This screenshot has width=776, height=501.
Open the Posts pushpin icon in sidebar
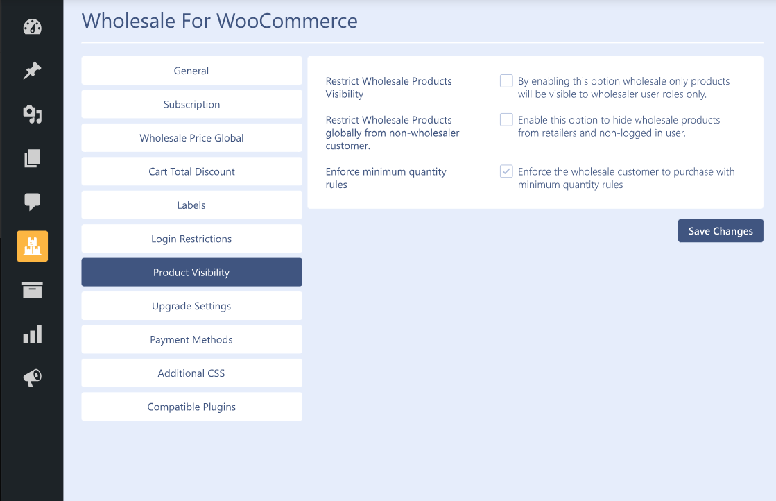(32, 70)
